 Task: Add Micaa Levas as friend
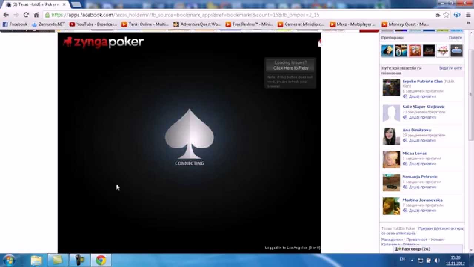(420, 164)
